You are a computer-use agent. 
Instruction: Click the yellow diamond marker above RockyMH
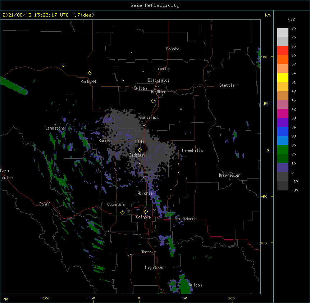90,73
